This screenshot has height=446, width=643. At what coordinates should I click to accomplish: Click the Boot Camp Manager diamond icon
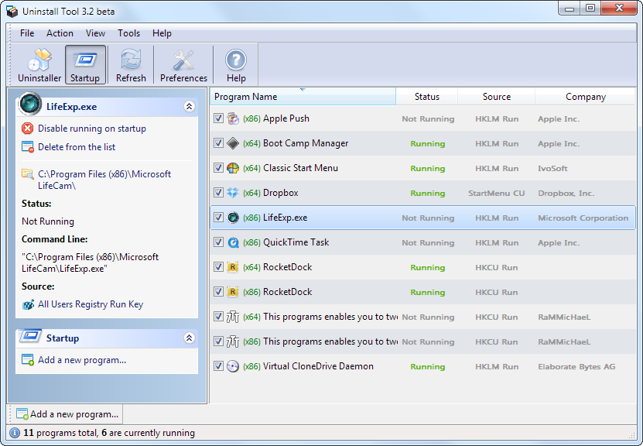(x=233, y=143)
